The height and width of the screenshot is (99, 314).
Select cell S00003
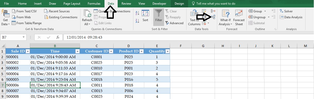(x=18, y=68)
